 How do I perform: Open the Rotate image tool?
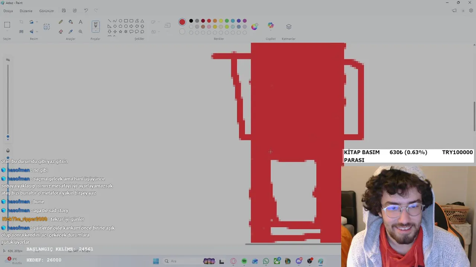(x=31, y=22)
